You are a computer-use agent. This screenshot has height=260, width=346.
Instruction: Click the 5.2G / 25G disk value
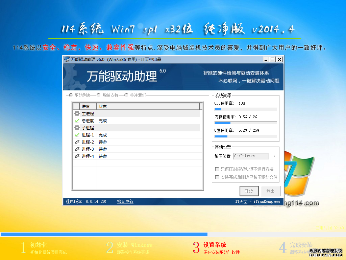[249, 130]
